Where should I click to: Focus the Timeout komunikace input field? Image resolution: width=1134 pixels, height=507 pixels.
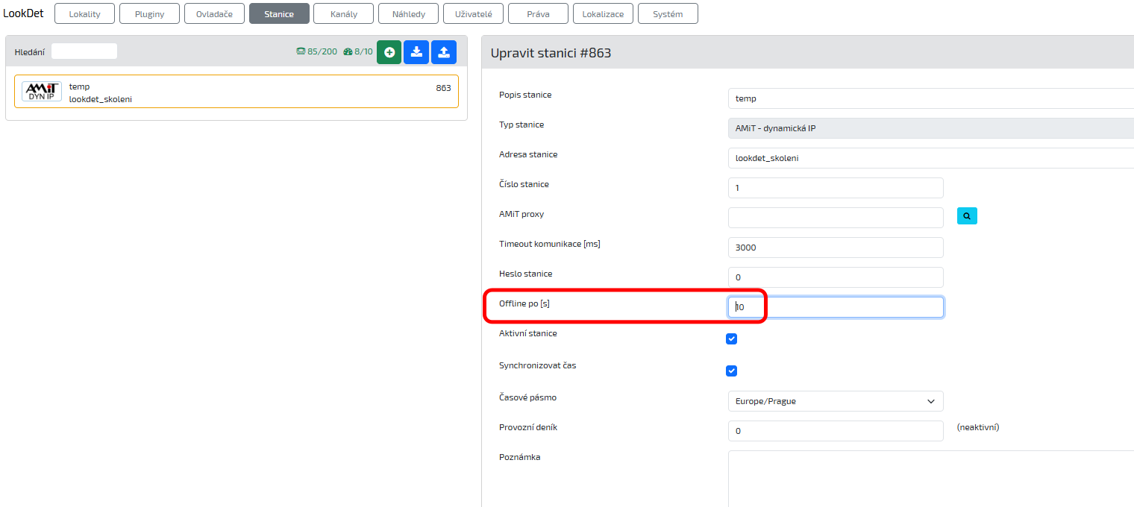pos(835,248)
